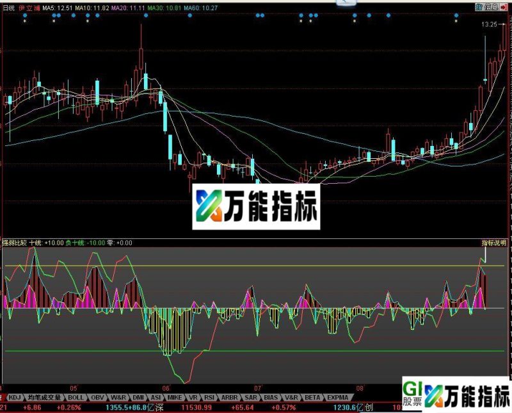Image resolution: width=512 pixels, height=413 pixels.
Task: Open the 信息 info panel button
Action: pos(491,7)
